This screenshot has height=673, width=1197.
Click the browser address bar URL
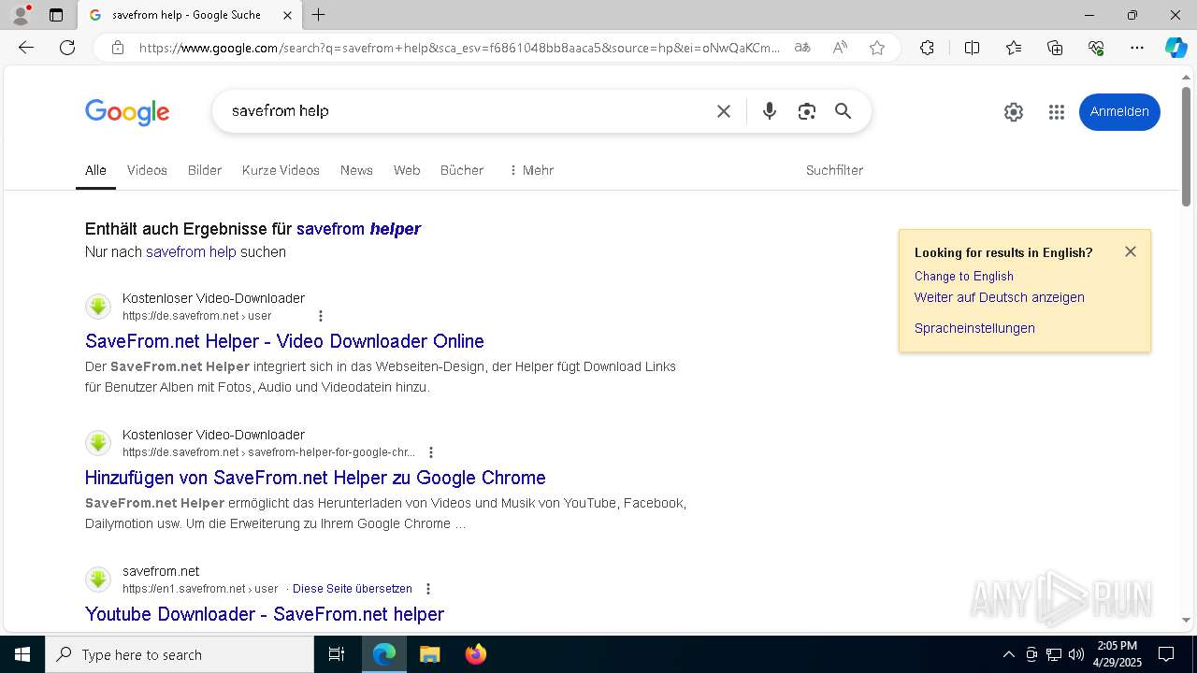click(458, 48)
